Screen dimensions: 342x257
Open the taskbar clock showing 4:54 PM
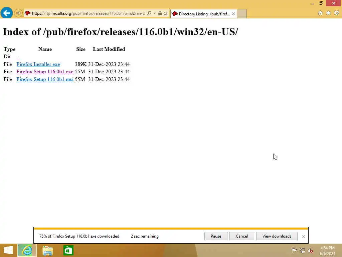click(x=328, y=251)
